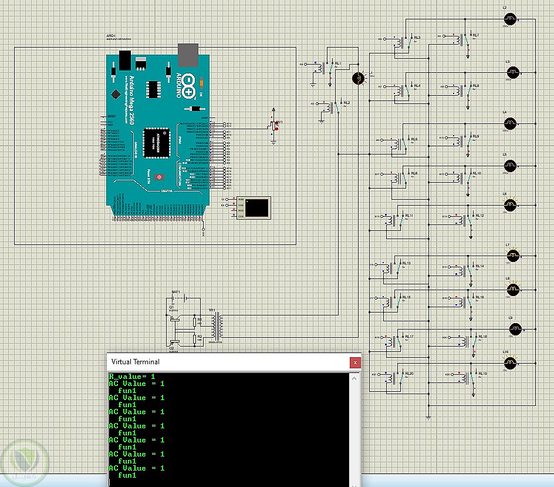Select the BAT1 battery component
The image size is (554, 487).
click(x=179, y=298)
